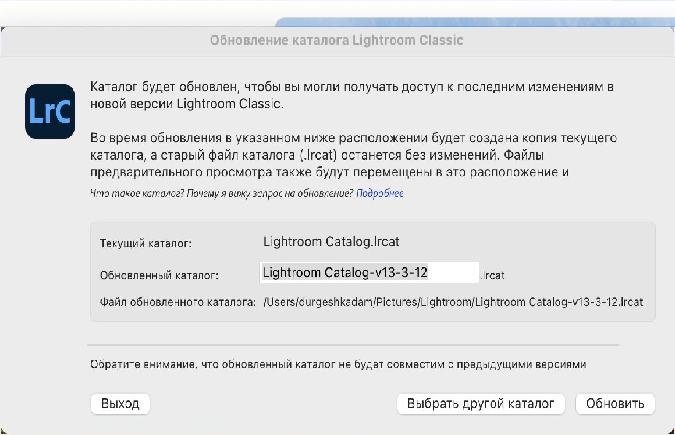Click the Выход button
The width and height of the screenshot is (675, 435).
(x=120, y=404)
